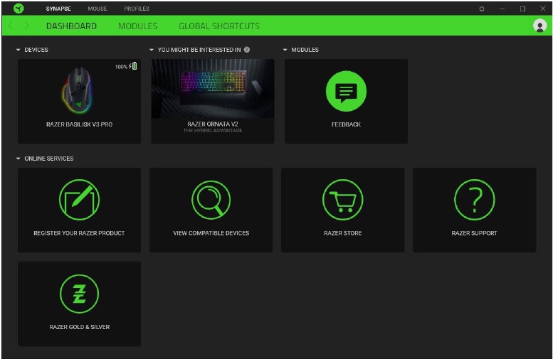Viewport: 553px width, 359px height.
Task: Open the settings gear icon
Action: (x=482, y=9)
